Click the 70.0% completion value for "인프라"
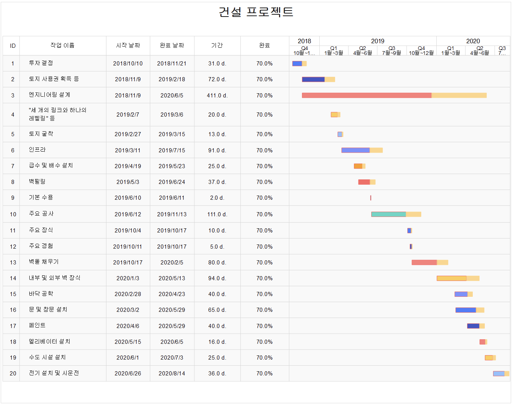Image resolution: width=513 pixels, height=404 pixels. pos(264,150)
